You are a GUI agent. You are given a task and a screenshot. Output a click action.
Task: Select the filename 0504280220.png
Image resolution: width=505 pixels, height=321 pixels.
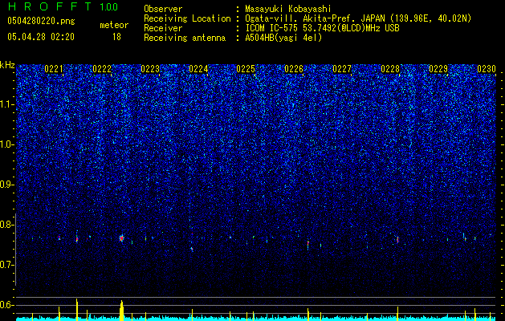pyautogui.click(x=41, y=21)
